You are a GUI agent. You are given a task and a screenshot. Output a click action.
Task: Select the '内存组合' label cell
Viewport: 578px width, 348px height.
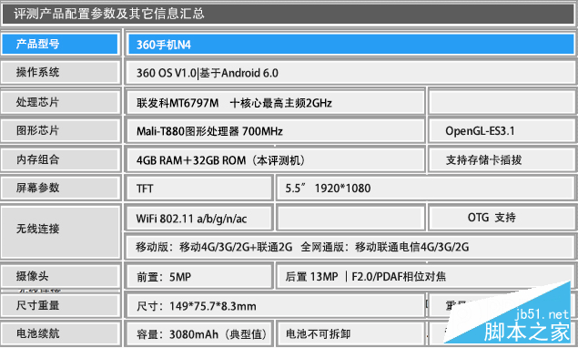point(60,159)
